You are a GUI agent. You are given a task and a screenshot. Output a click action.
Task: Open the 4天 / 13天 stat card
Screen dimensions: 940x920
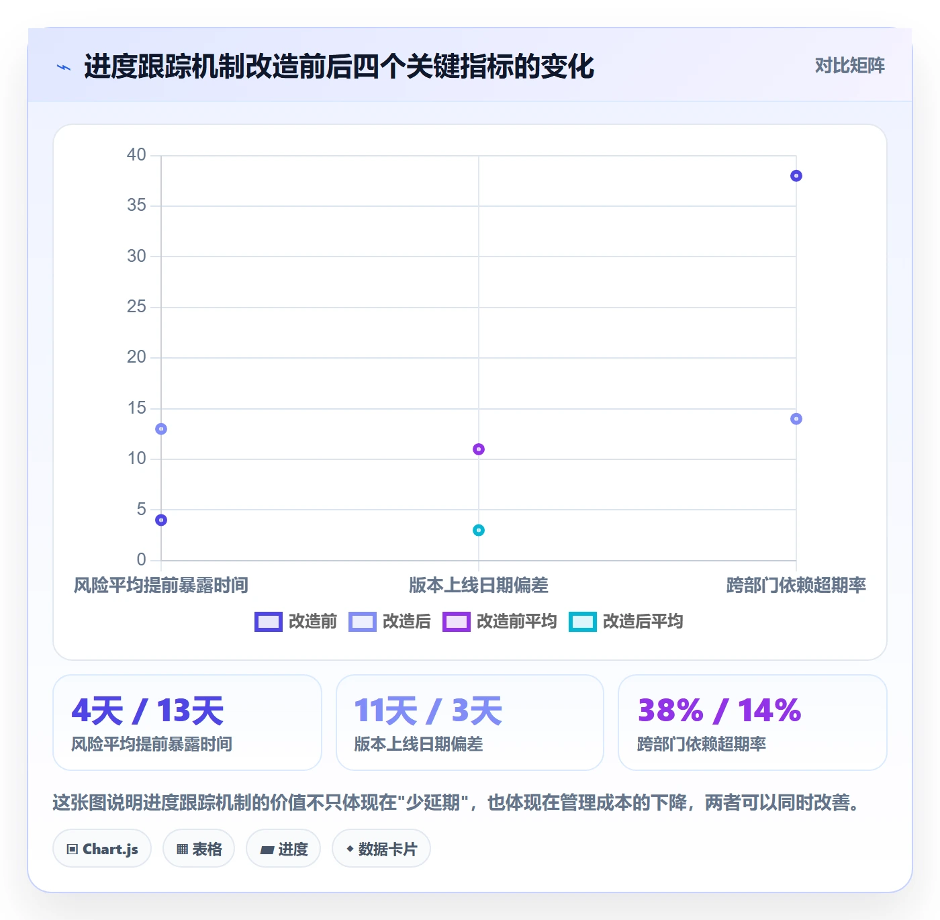[x=187, y=723]
